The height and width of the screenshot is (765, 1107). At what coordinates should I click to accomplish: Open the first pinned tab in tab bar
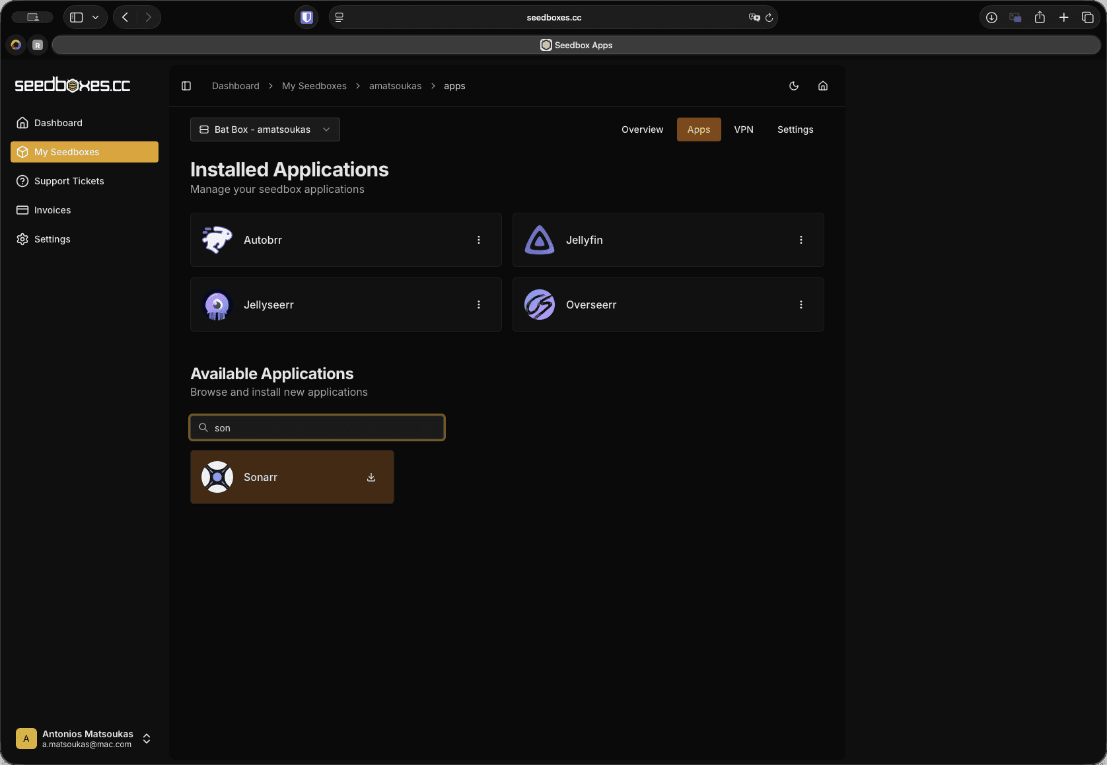16,45
